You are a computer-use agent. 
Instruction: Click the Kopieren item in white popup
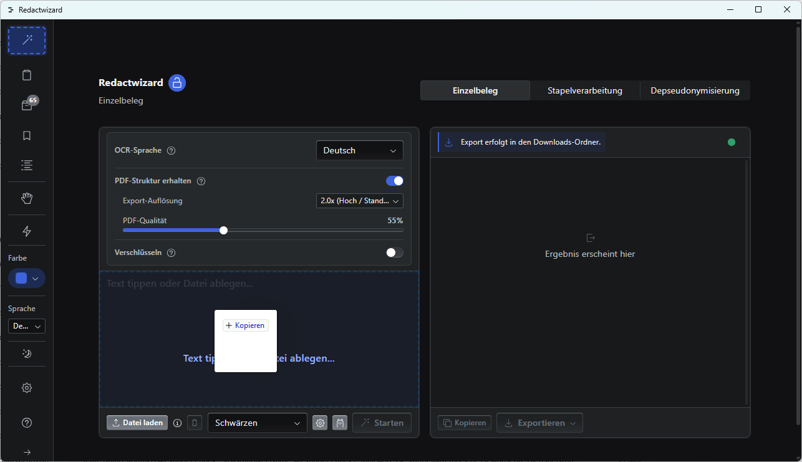pyautogui.click(x=246, y=325)
